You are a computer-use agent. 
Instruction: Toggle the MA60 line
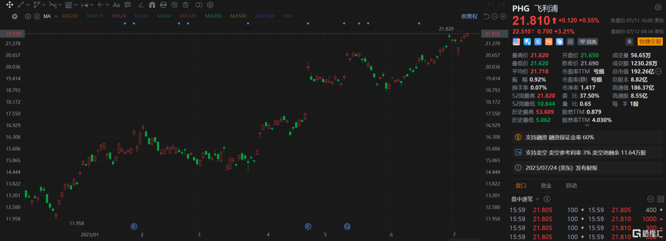[164, 16]
